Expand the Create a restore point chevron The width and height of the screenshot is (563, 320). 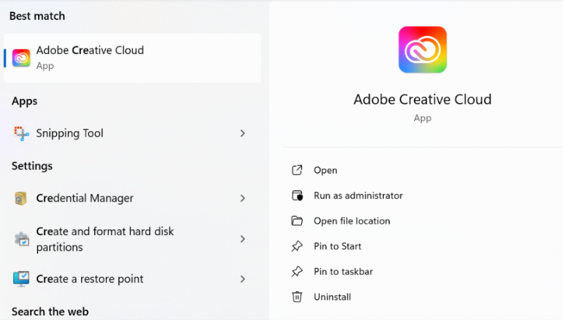pyautogui.click(x=243, y=279)
